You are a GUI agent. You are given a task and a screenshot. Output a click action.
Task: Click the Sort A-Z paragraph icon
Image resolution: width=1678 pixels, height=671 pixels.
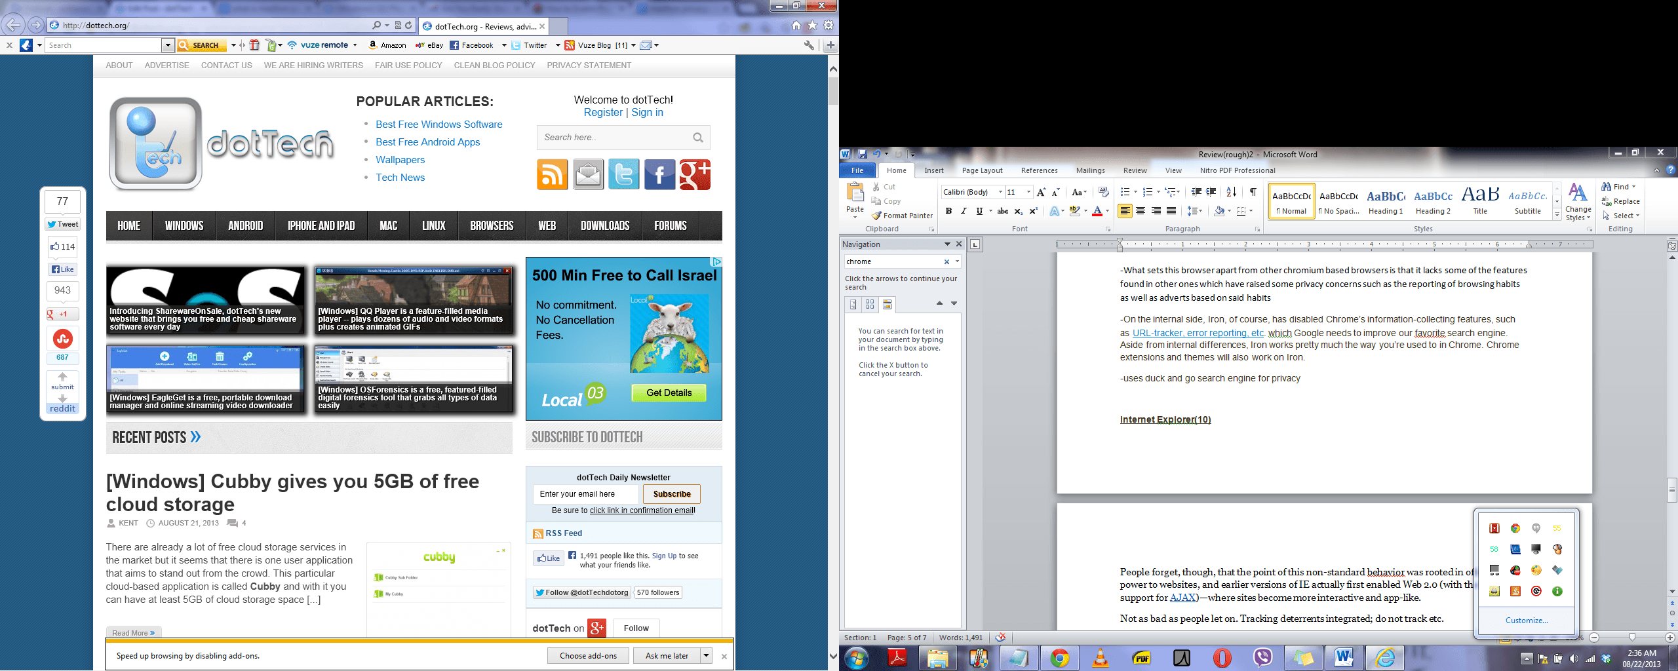click(x=1231, y=192)
